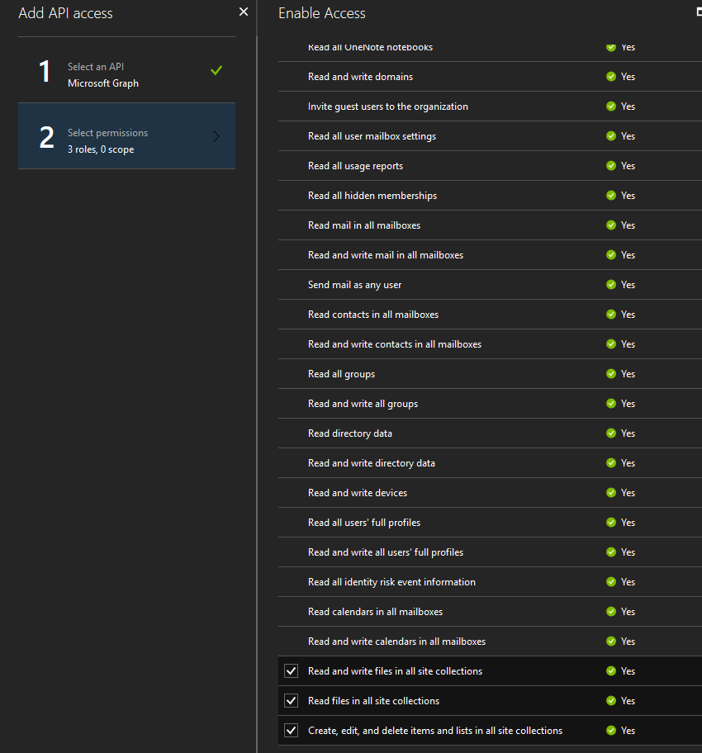This screenshot has width=702, height=753.
Task: Select Read and write calendars in all mailboxes
Action: click(x=396, y=642)
